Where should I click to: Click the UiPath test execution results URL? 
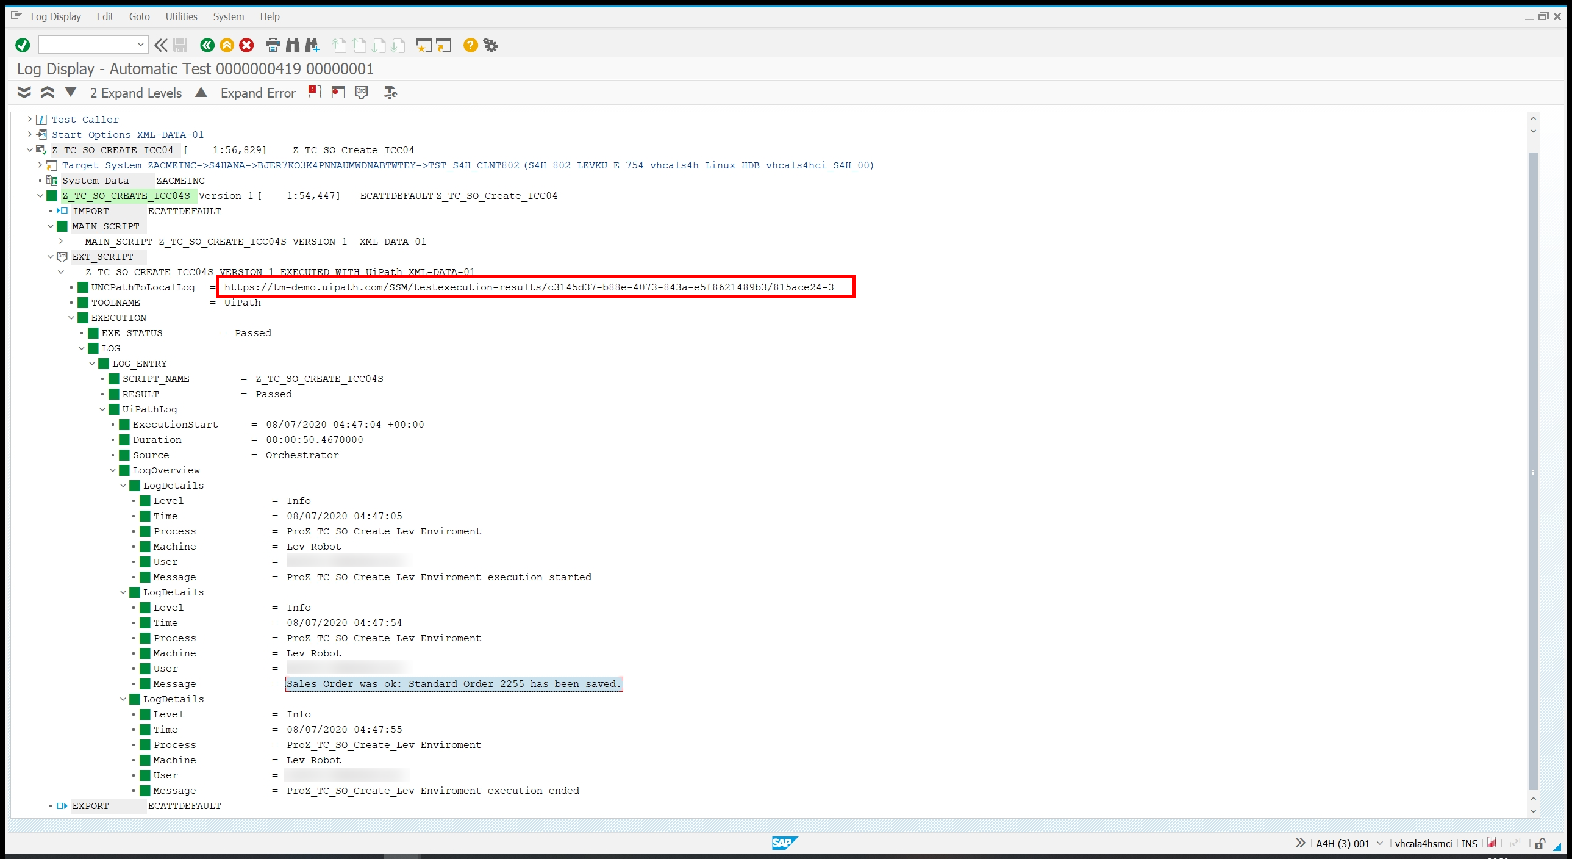pyautogui.click(x=529, y=287)
